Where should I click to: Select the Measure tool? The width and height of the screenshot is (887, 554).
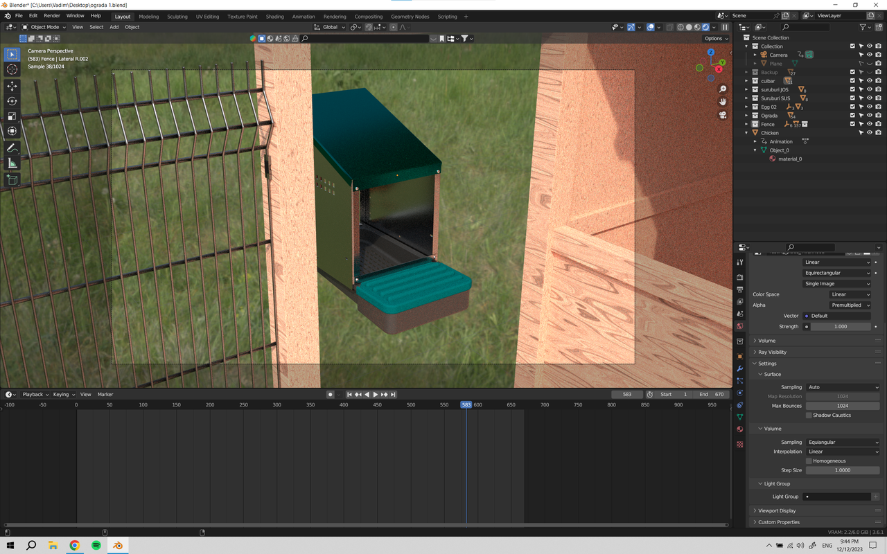[x=12, y=163]
